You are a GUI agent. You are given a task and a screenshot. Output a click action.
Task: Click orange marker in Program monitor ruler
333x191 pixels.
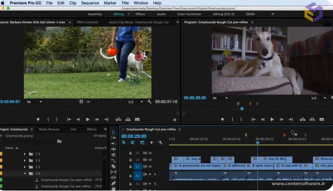click(250, 104)
